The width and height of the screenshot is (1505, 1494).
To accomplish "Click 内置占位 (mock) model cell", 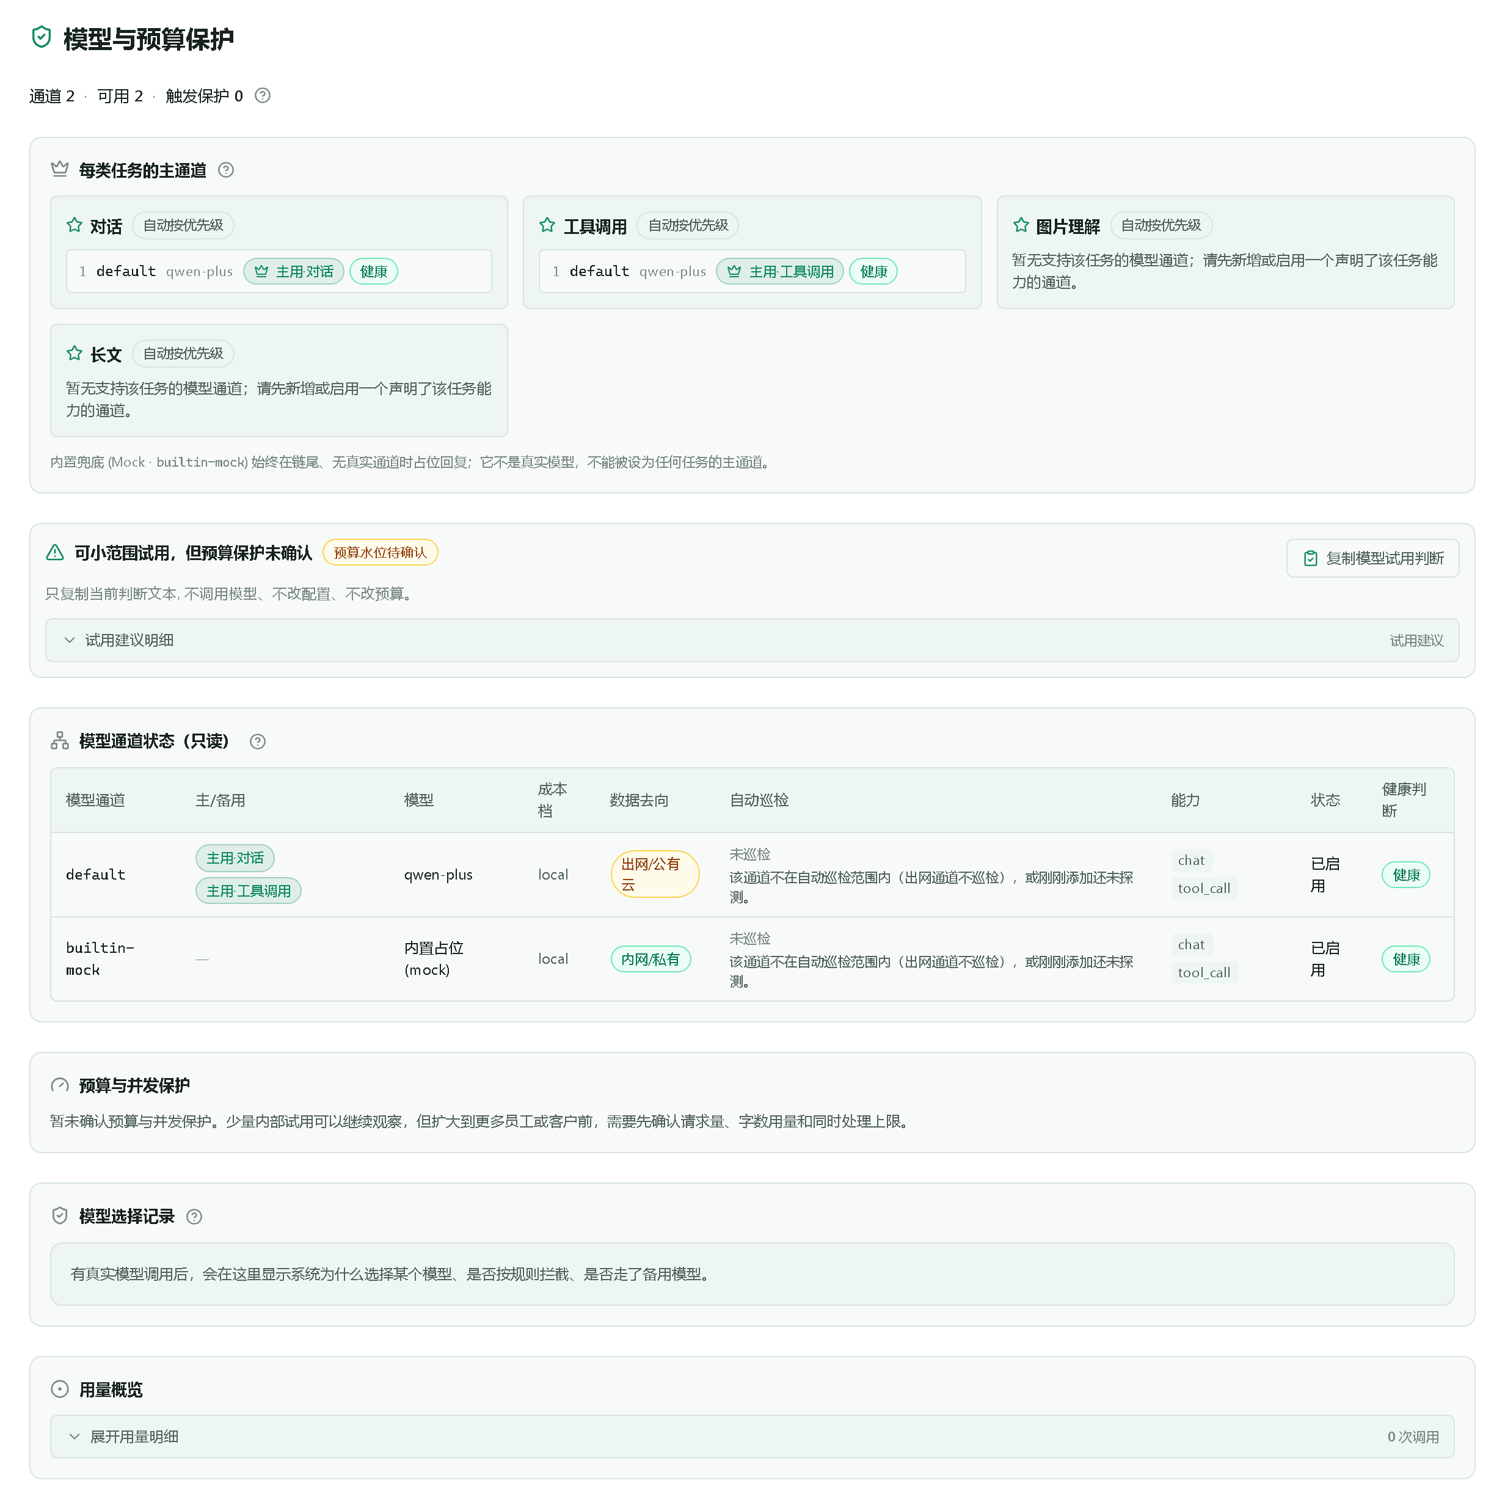I will 434,959.
